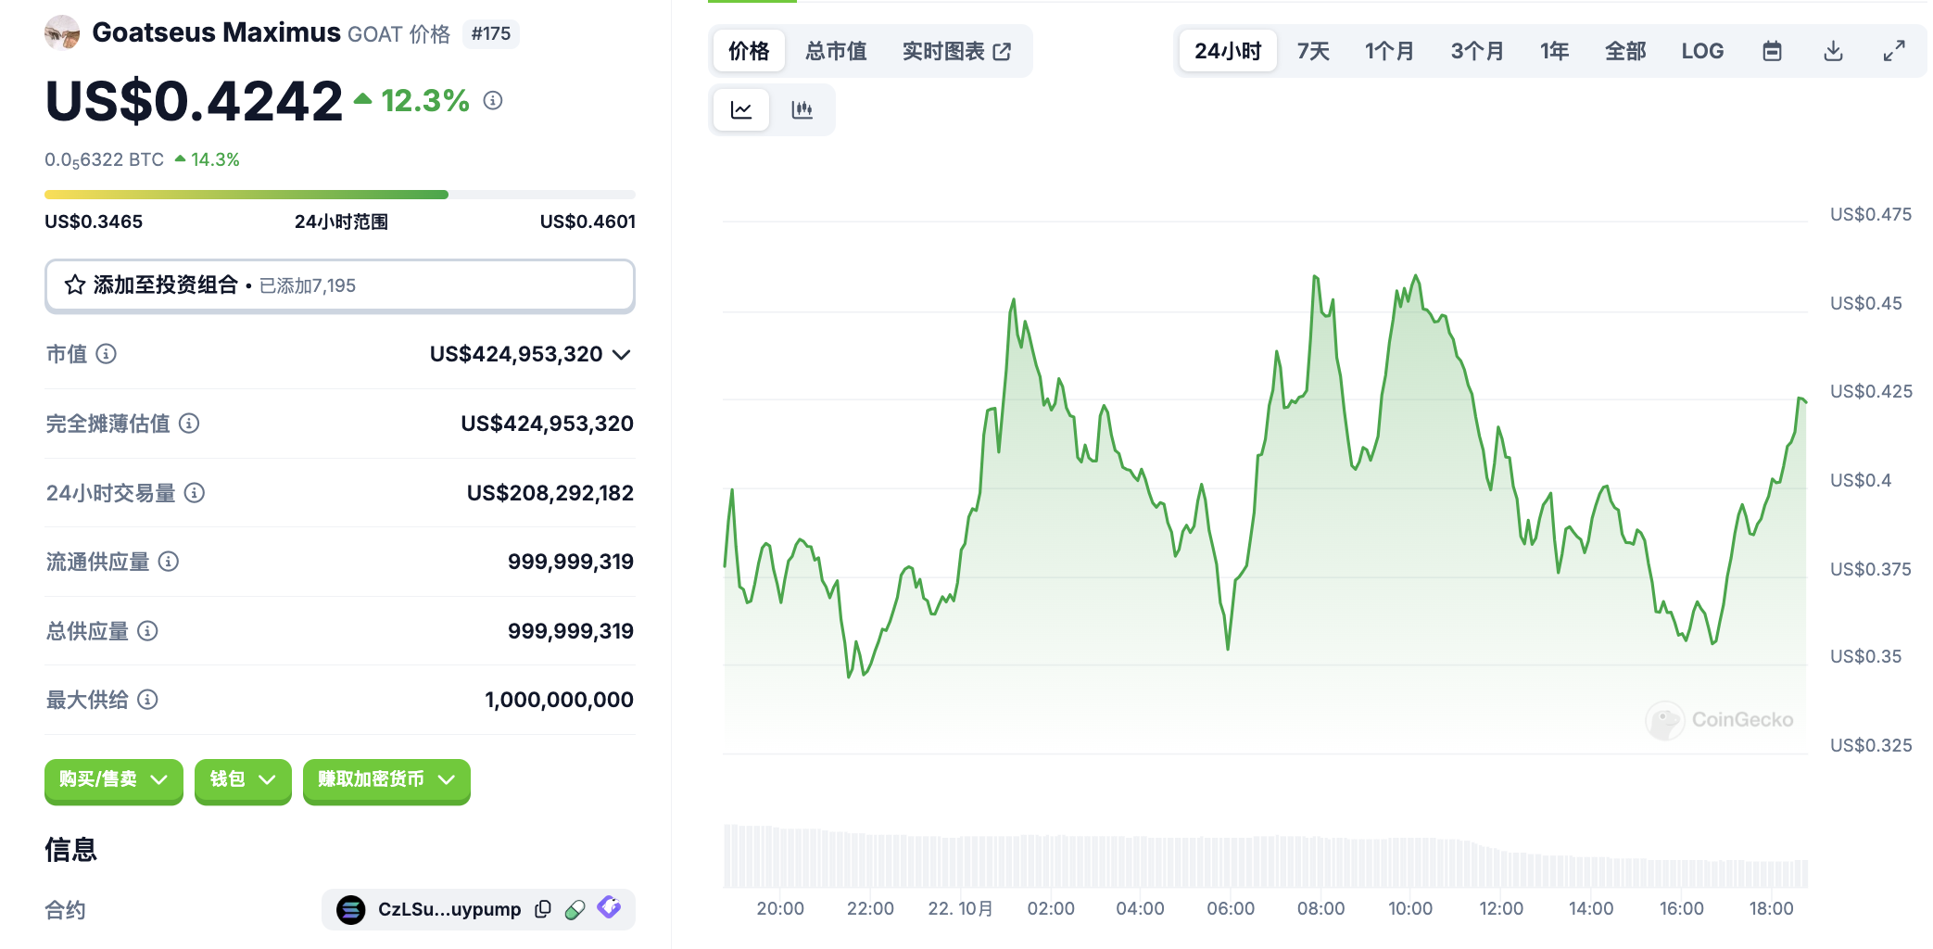Expand the market cap US$424,953,320 chevron

click(x=622, y=354)
